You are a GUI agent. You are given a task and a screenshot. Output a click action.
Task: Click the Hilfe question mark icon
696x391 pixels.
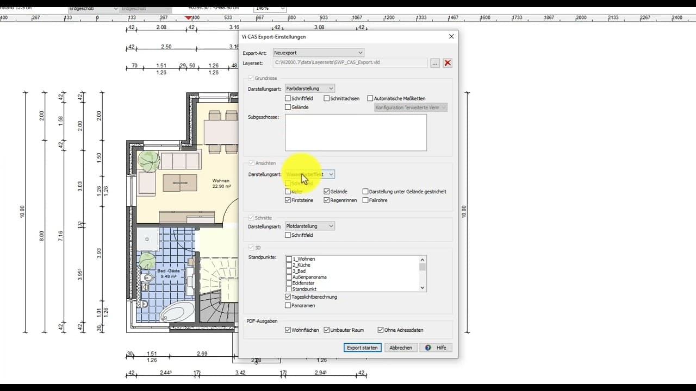428,348
